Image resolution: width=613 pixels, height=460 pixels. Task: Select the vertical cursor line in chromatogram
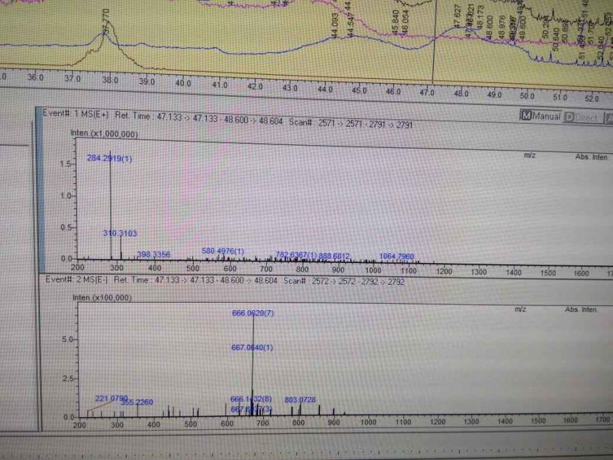(434, 41)
